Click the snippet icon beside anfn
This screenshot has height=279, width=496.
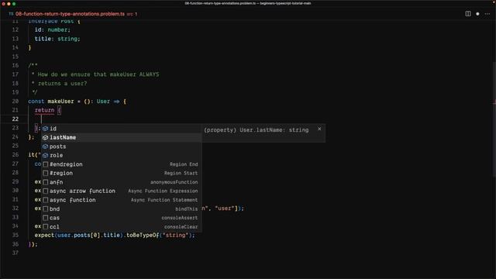coord(46,182)
